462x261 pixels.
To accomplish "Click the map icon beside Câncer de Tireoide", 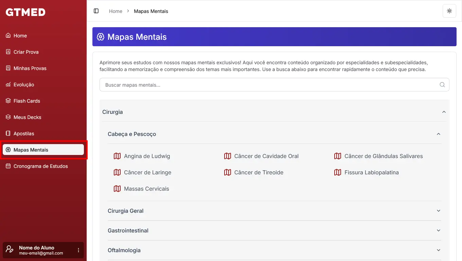I will point(228,173).
